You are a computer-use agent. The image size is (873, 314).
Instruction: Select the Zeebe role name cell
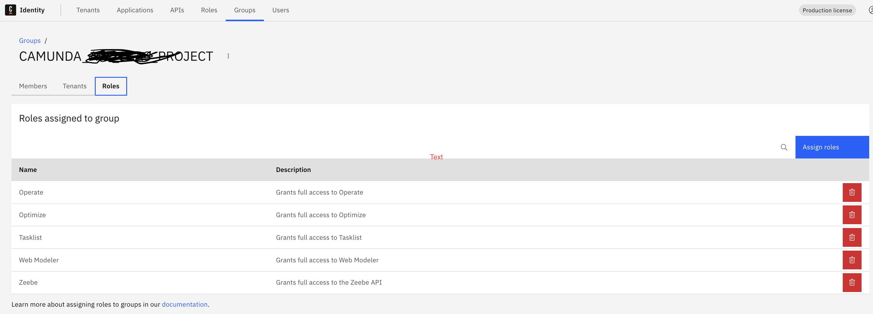(x=28, y=283)
